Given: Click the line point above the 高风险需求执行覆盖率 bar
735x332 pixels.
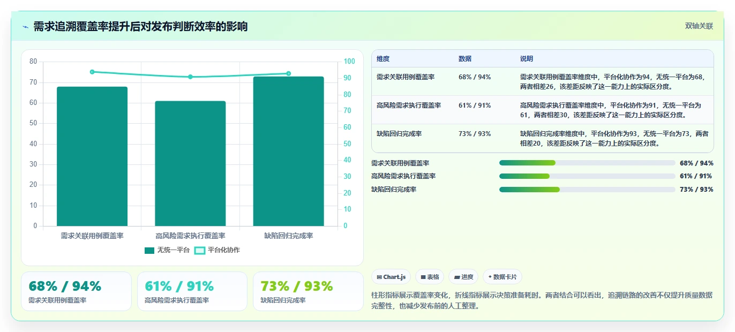Looking at the screenshot, I should tap(190, 77).
